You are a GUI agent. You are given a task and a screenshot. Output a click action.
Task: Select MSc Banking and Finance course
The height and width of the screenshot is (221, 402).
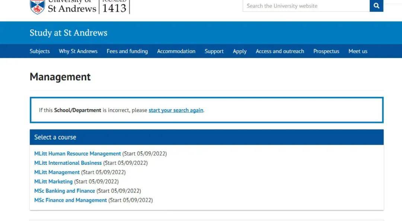[x=65, y=191]
